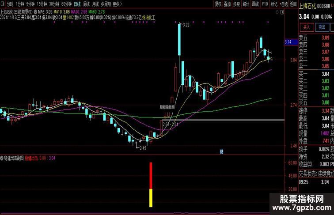
Task: Select the 5分钟 period tab
Action: (x=30, y=4)
